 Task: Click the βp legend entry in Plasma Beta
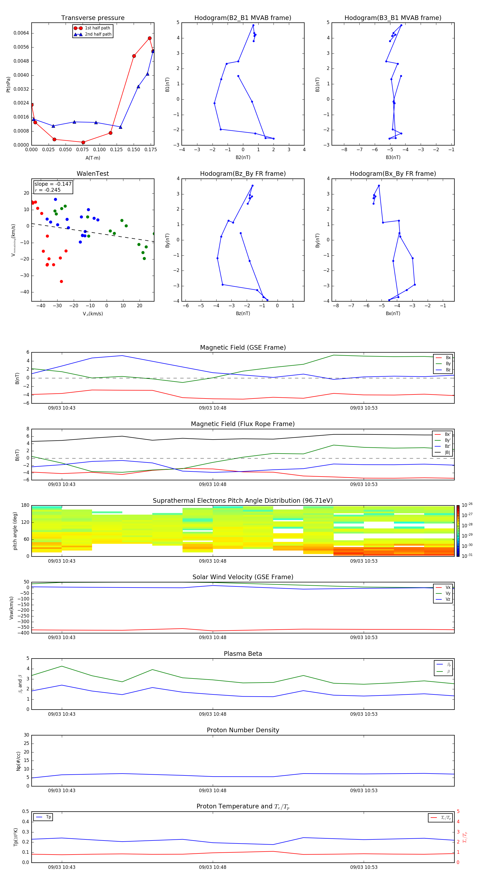point(443,664)
